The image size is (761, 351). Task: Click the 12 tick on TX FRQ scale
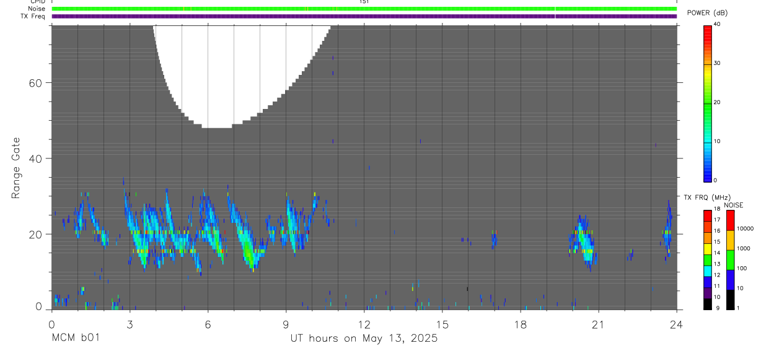[x=717, y=275]
